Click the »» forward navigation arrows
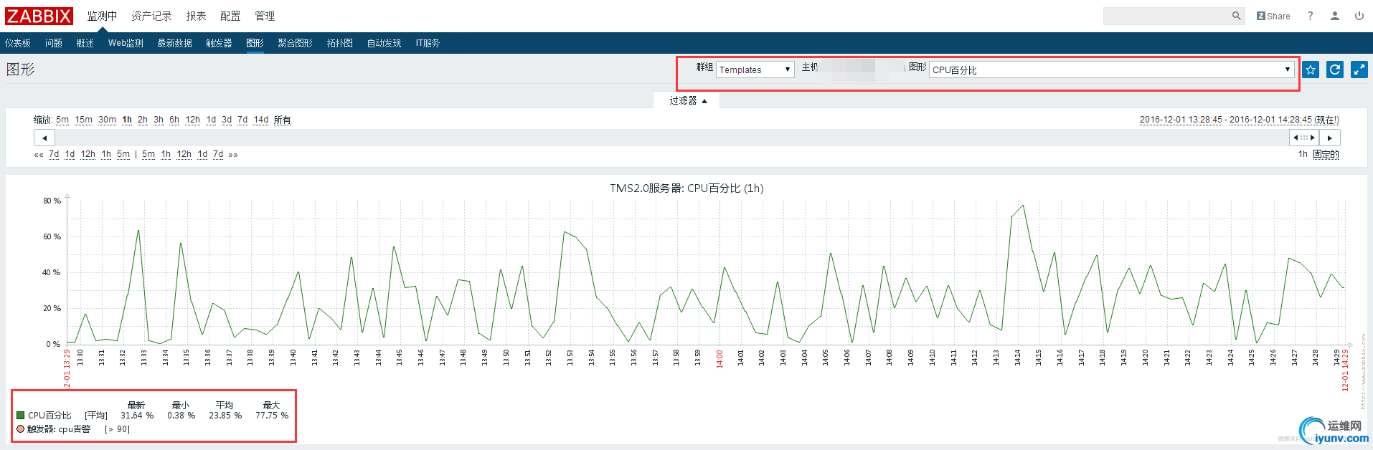Image resolution: width=1373 pixels, height=450 pixels. (x=233, y=155)
